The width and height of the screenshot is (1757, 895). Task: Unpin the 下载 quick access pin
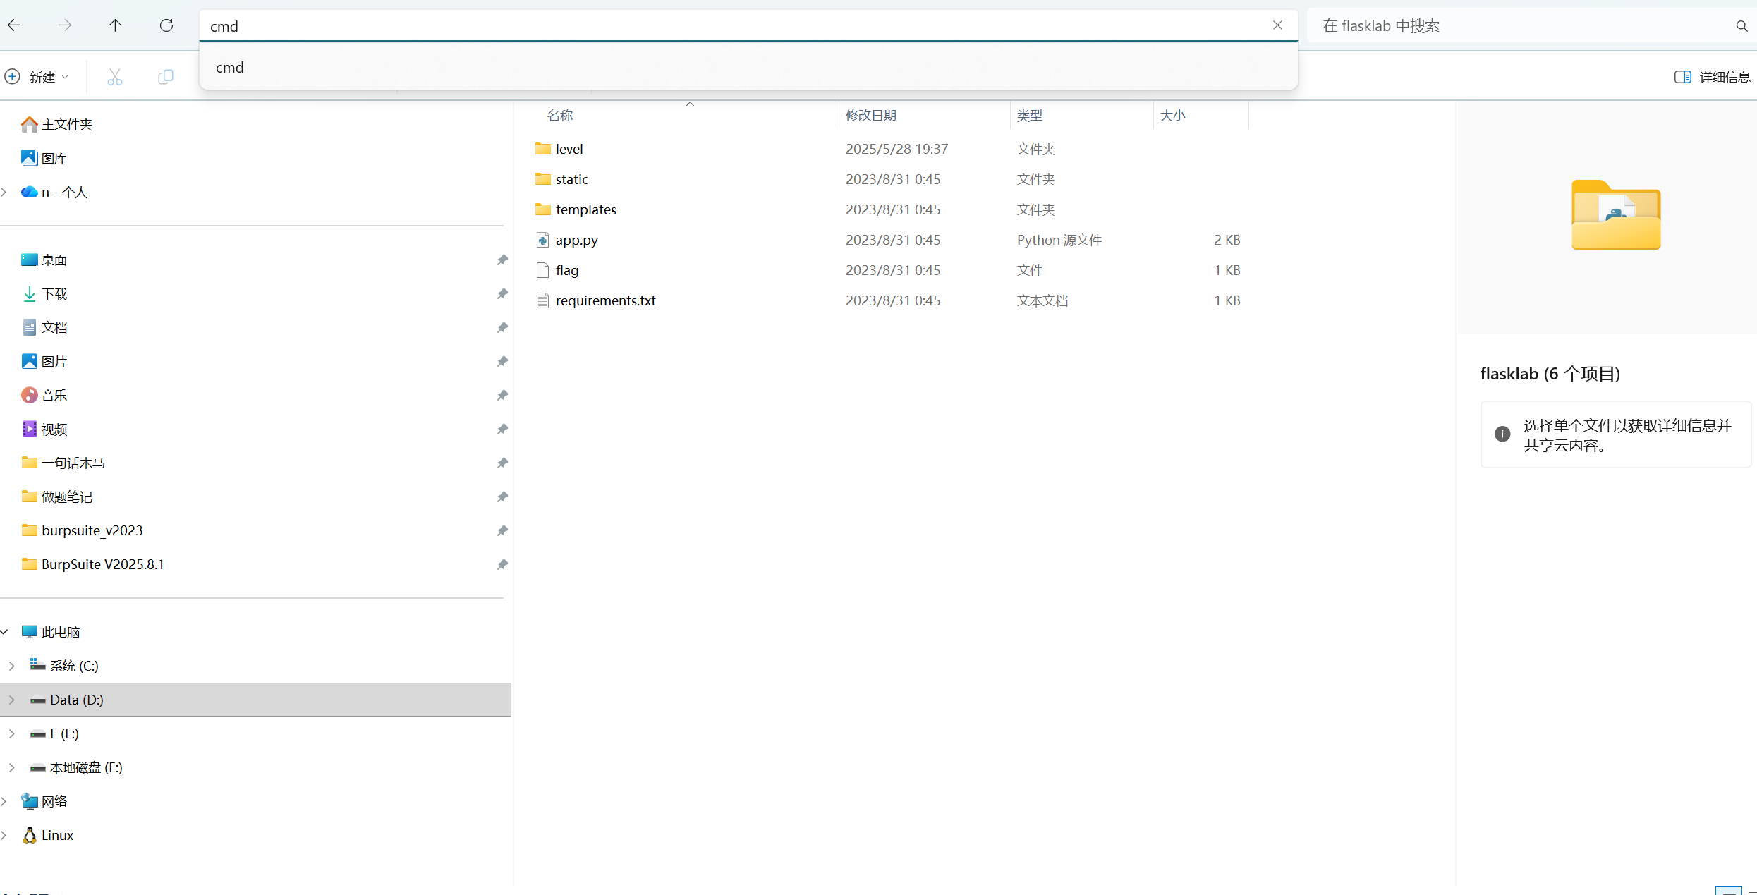tap(501, 293)
